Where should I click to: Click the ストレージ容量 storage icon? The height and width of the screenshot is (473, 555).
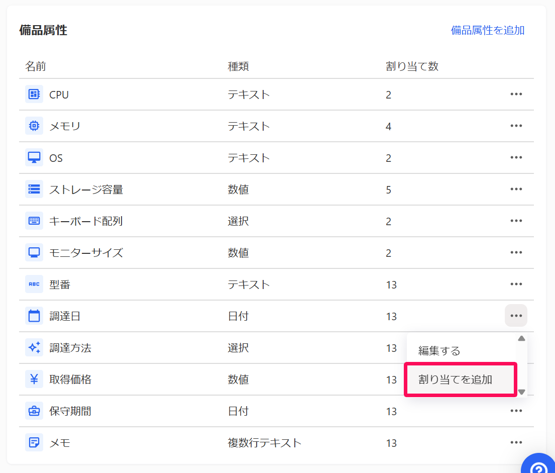[x=34, y=190]
